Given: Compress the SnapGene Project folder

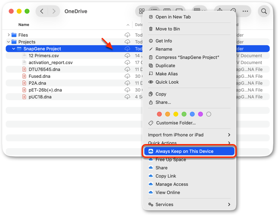Looking at the screenshot, I should click(x=189, y=57).
